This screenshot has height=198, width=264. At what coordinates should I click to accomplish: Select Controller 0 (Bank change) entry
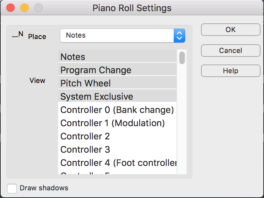click(x=117, y=110)
